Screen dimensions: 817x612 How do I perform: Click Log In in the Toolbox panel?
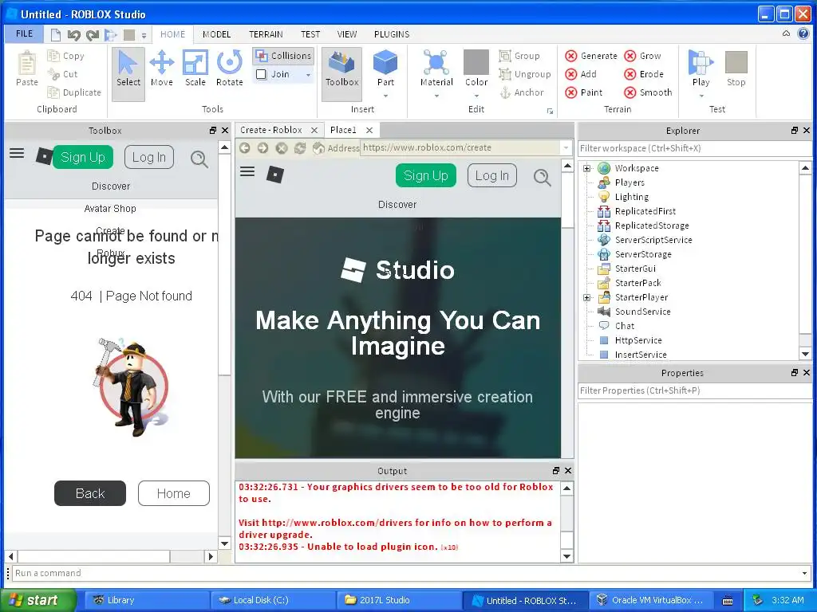[149, 157]
